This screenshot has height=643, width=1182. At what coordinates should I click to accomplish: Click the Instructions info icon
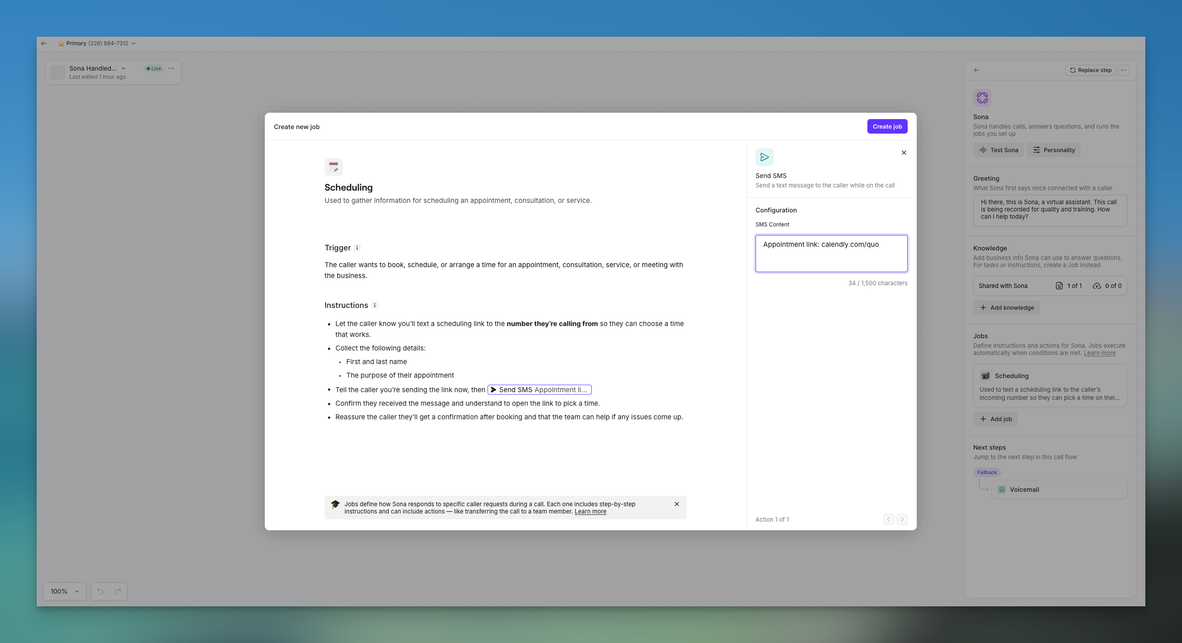click(374, 305)
